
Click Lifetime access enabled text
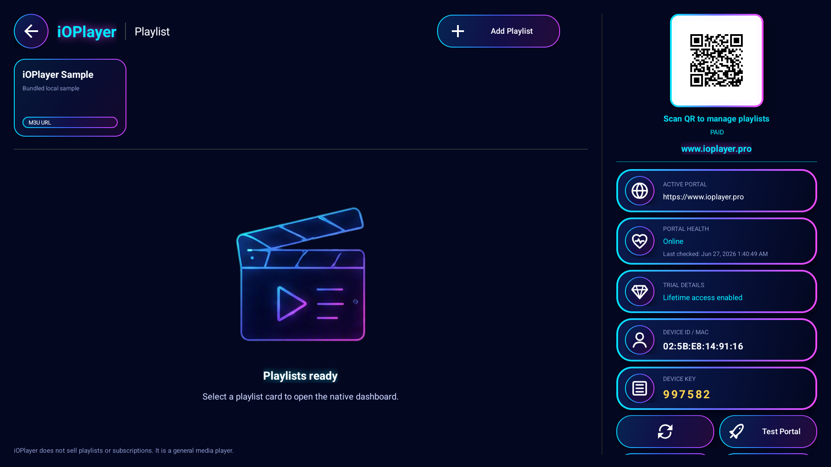pos(702,297)
